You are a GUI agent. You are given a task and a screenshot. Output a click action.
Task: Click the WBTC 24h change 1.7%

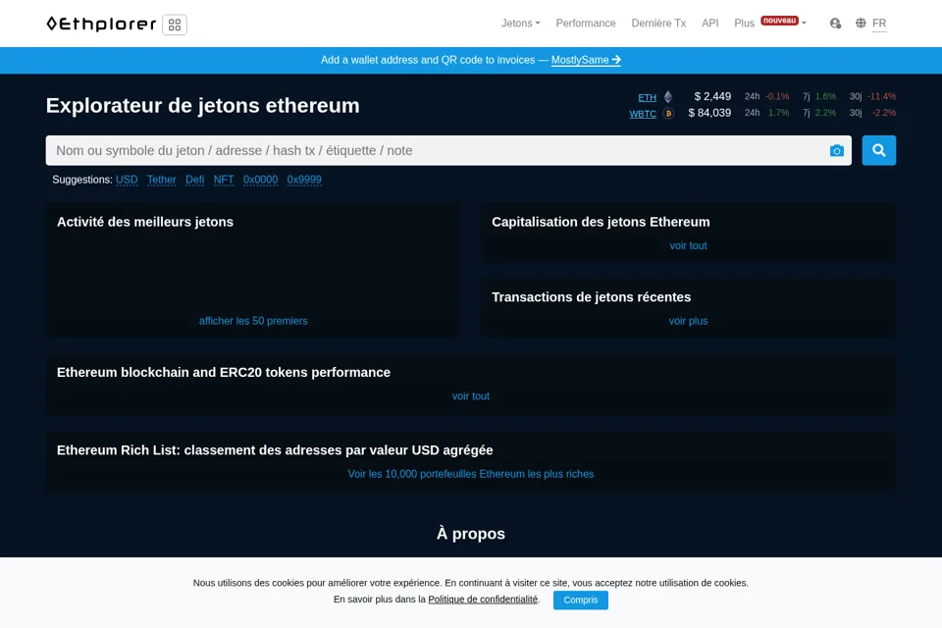(778, 113)
